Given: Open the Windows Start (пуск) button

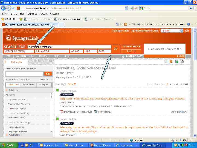Looking at the screenshot, I should point(9,145).
